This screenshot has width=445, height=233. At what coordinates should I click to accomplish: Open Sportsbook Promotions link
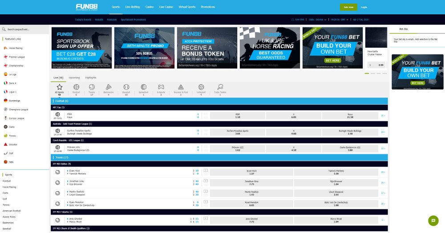133,20
